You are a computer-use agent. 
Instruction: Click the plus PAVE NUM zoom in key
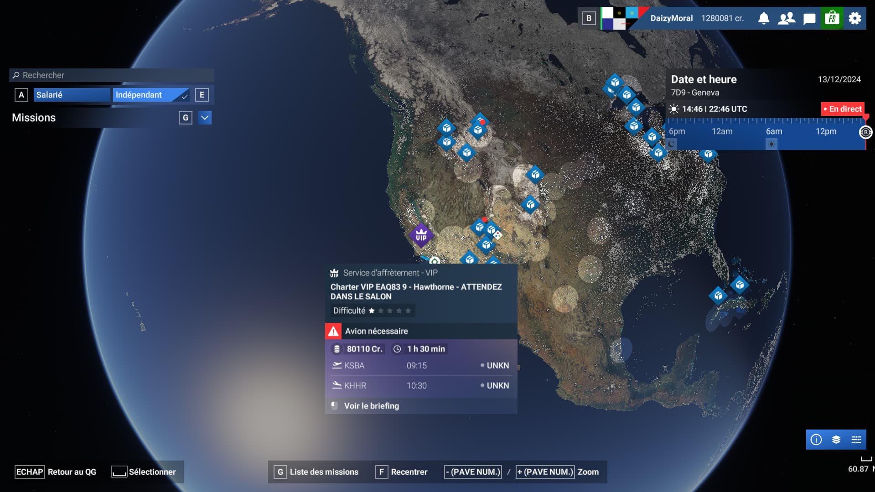coord(545,472)
